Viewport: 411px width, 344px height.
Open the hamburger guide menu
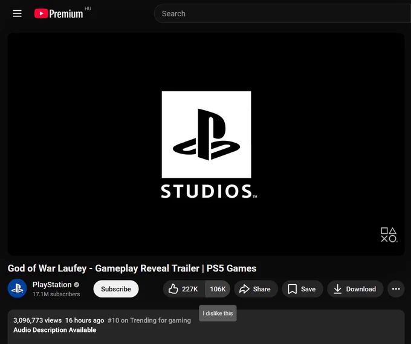pyautogui.click(x=18, y=13)
